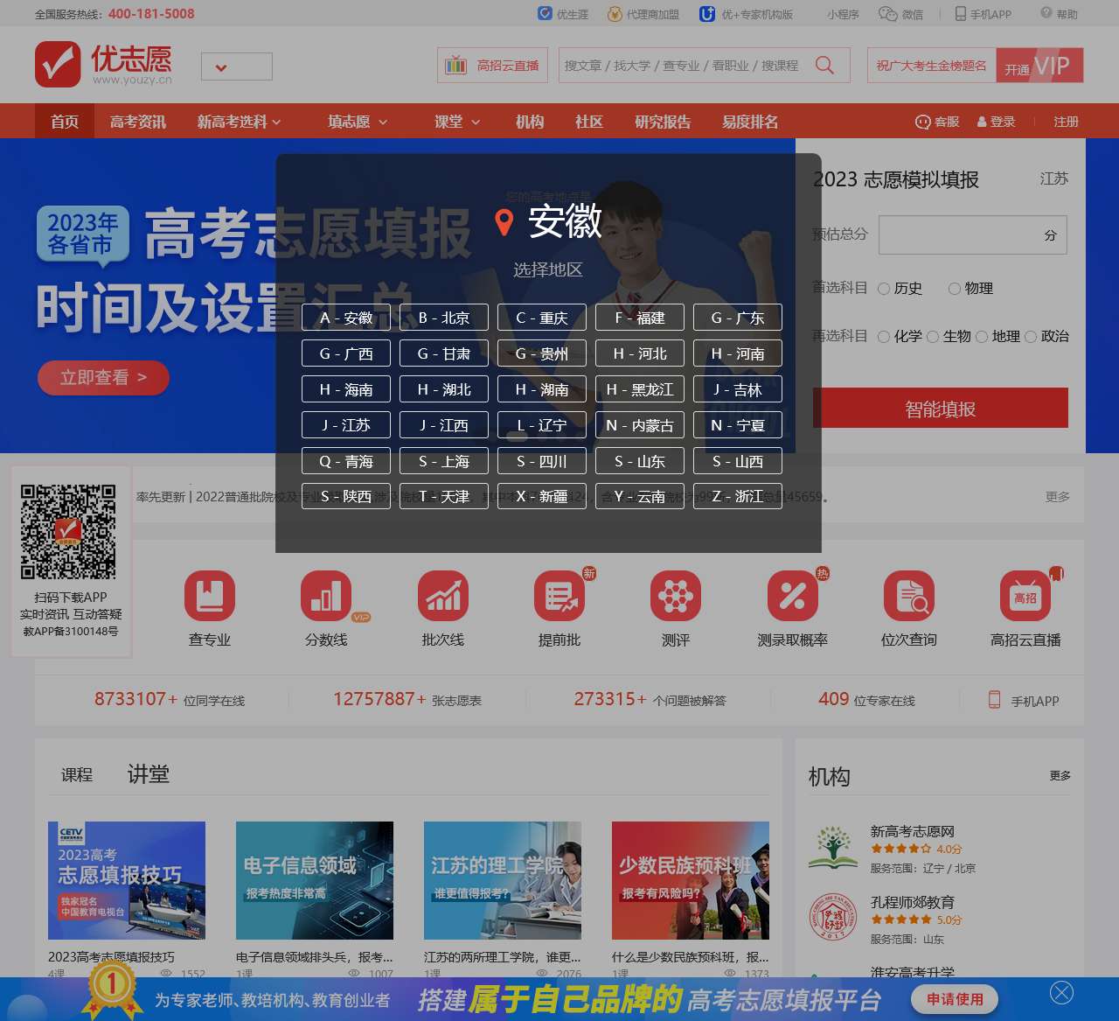This screenshot has height=1021, width=1119.
Task: Open the 社区 navigation menu item
Action: (588, 122)
